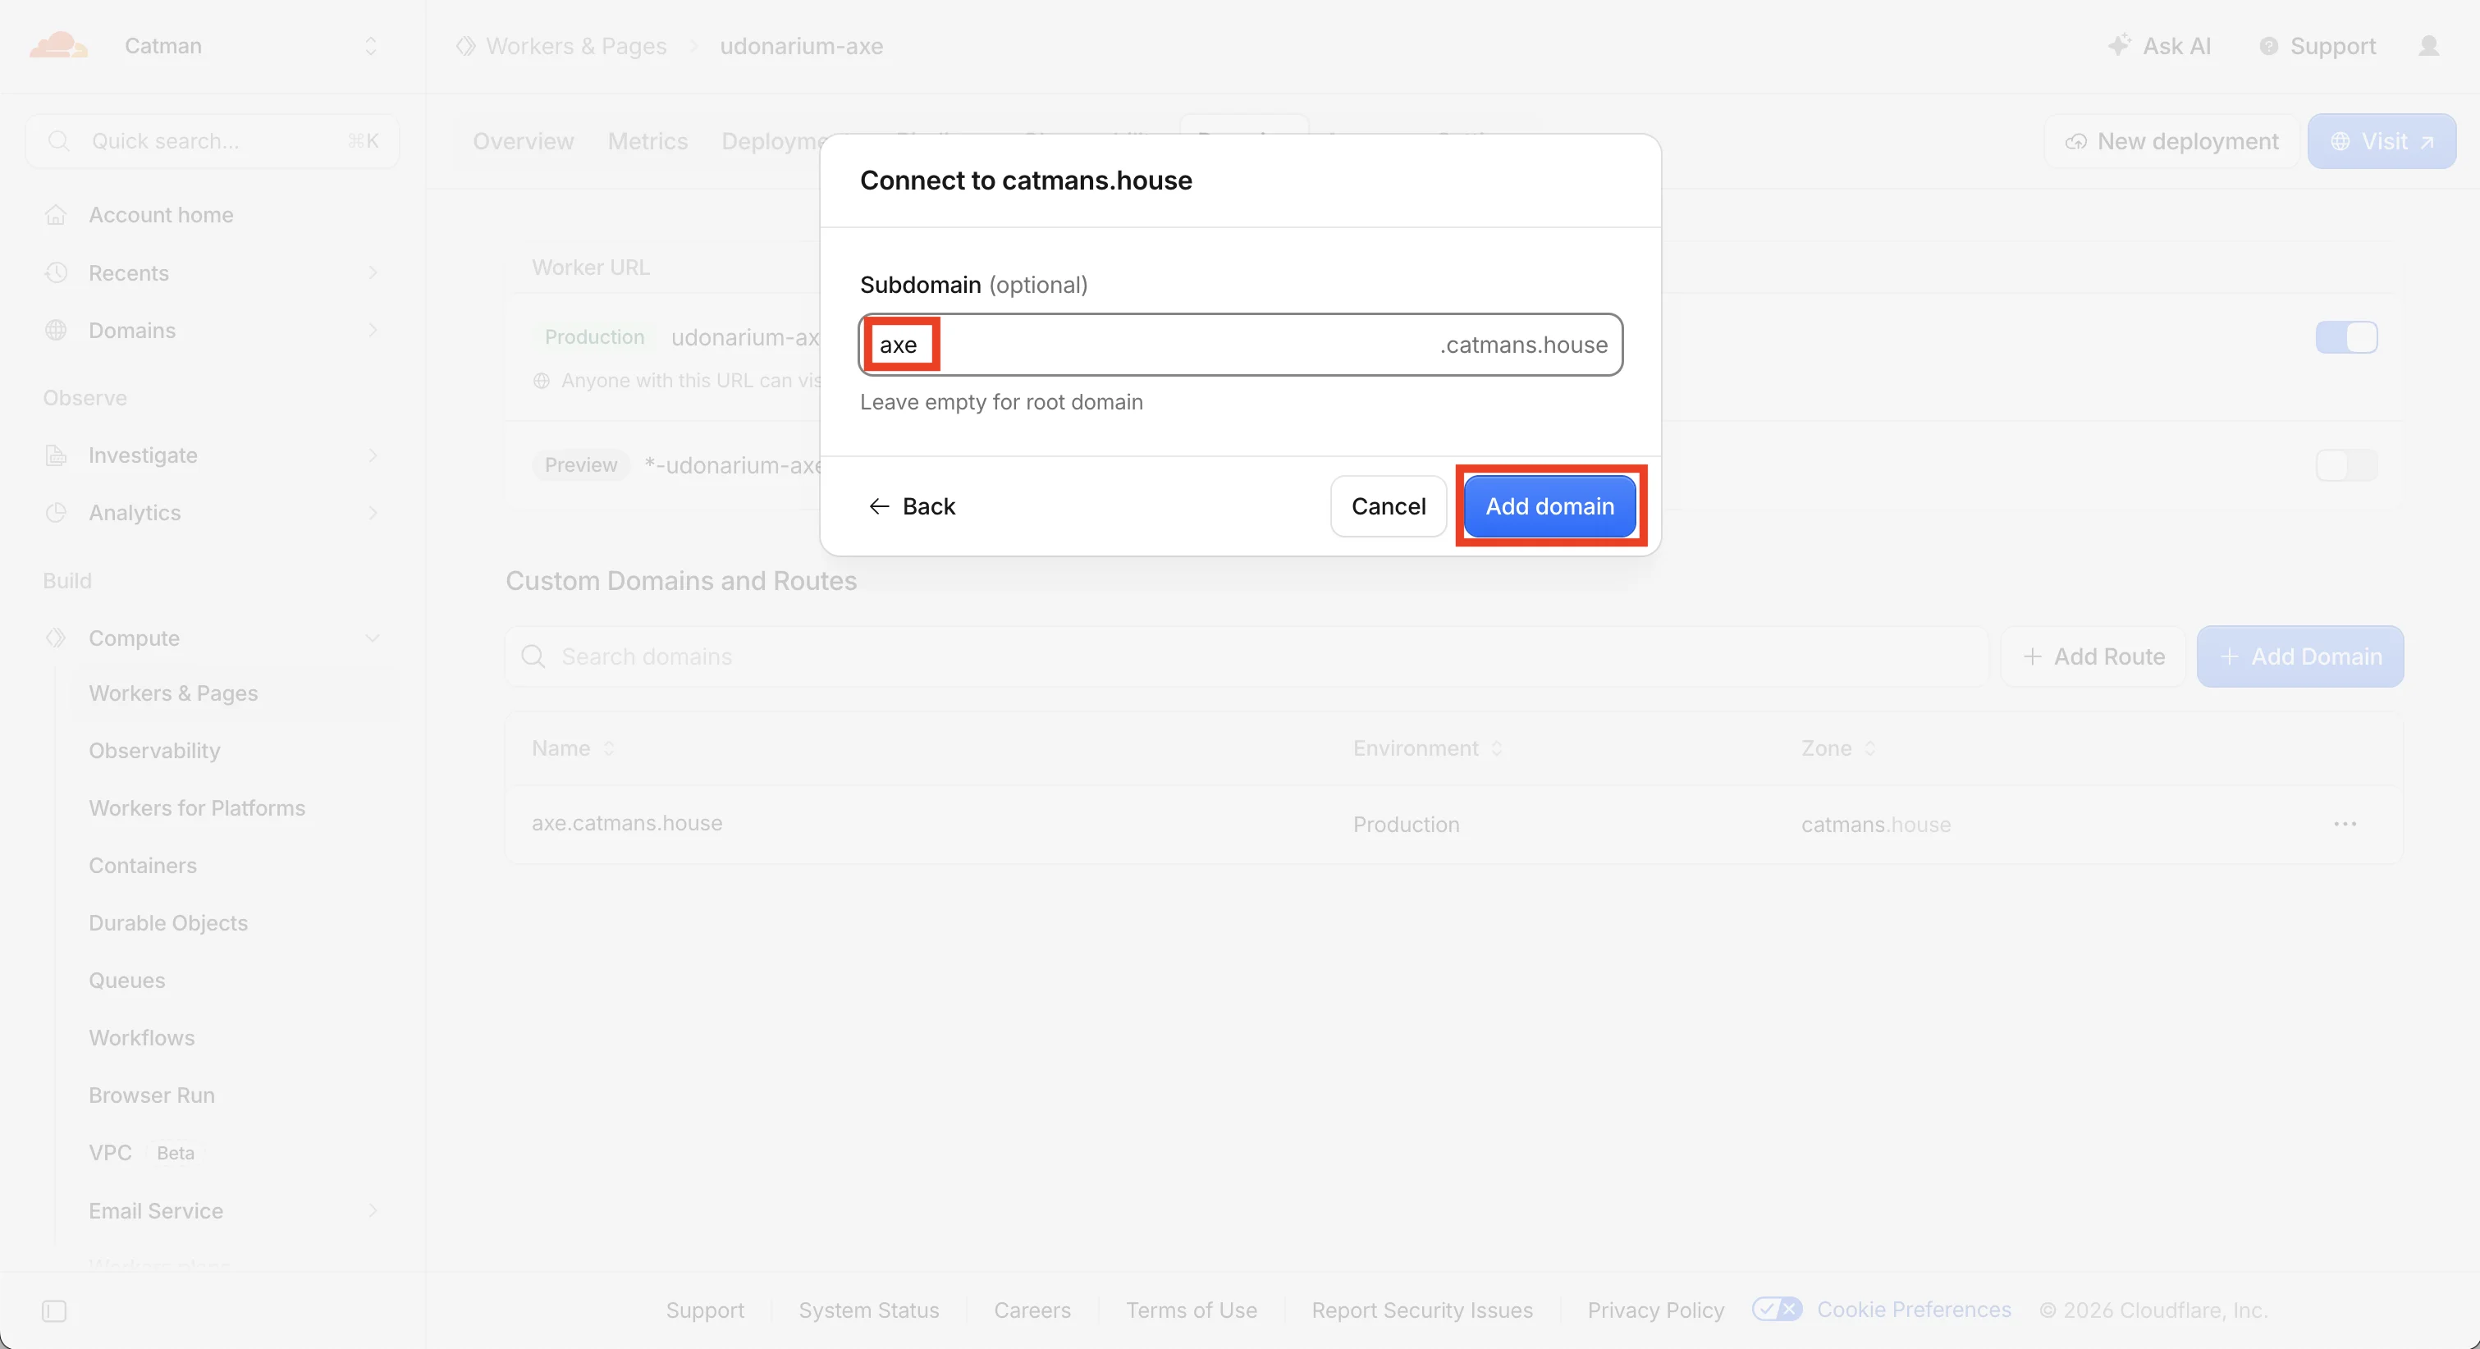Focus the Quick search field
Screen dimensions: 2480x1349
click(213, 141)
